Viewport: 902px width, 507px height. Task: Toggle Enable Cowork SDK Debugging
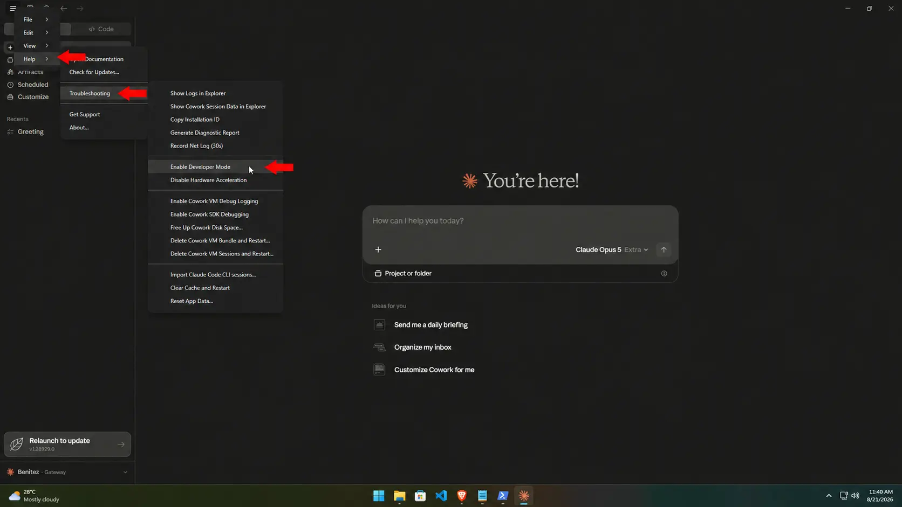tap(215, 214)
